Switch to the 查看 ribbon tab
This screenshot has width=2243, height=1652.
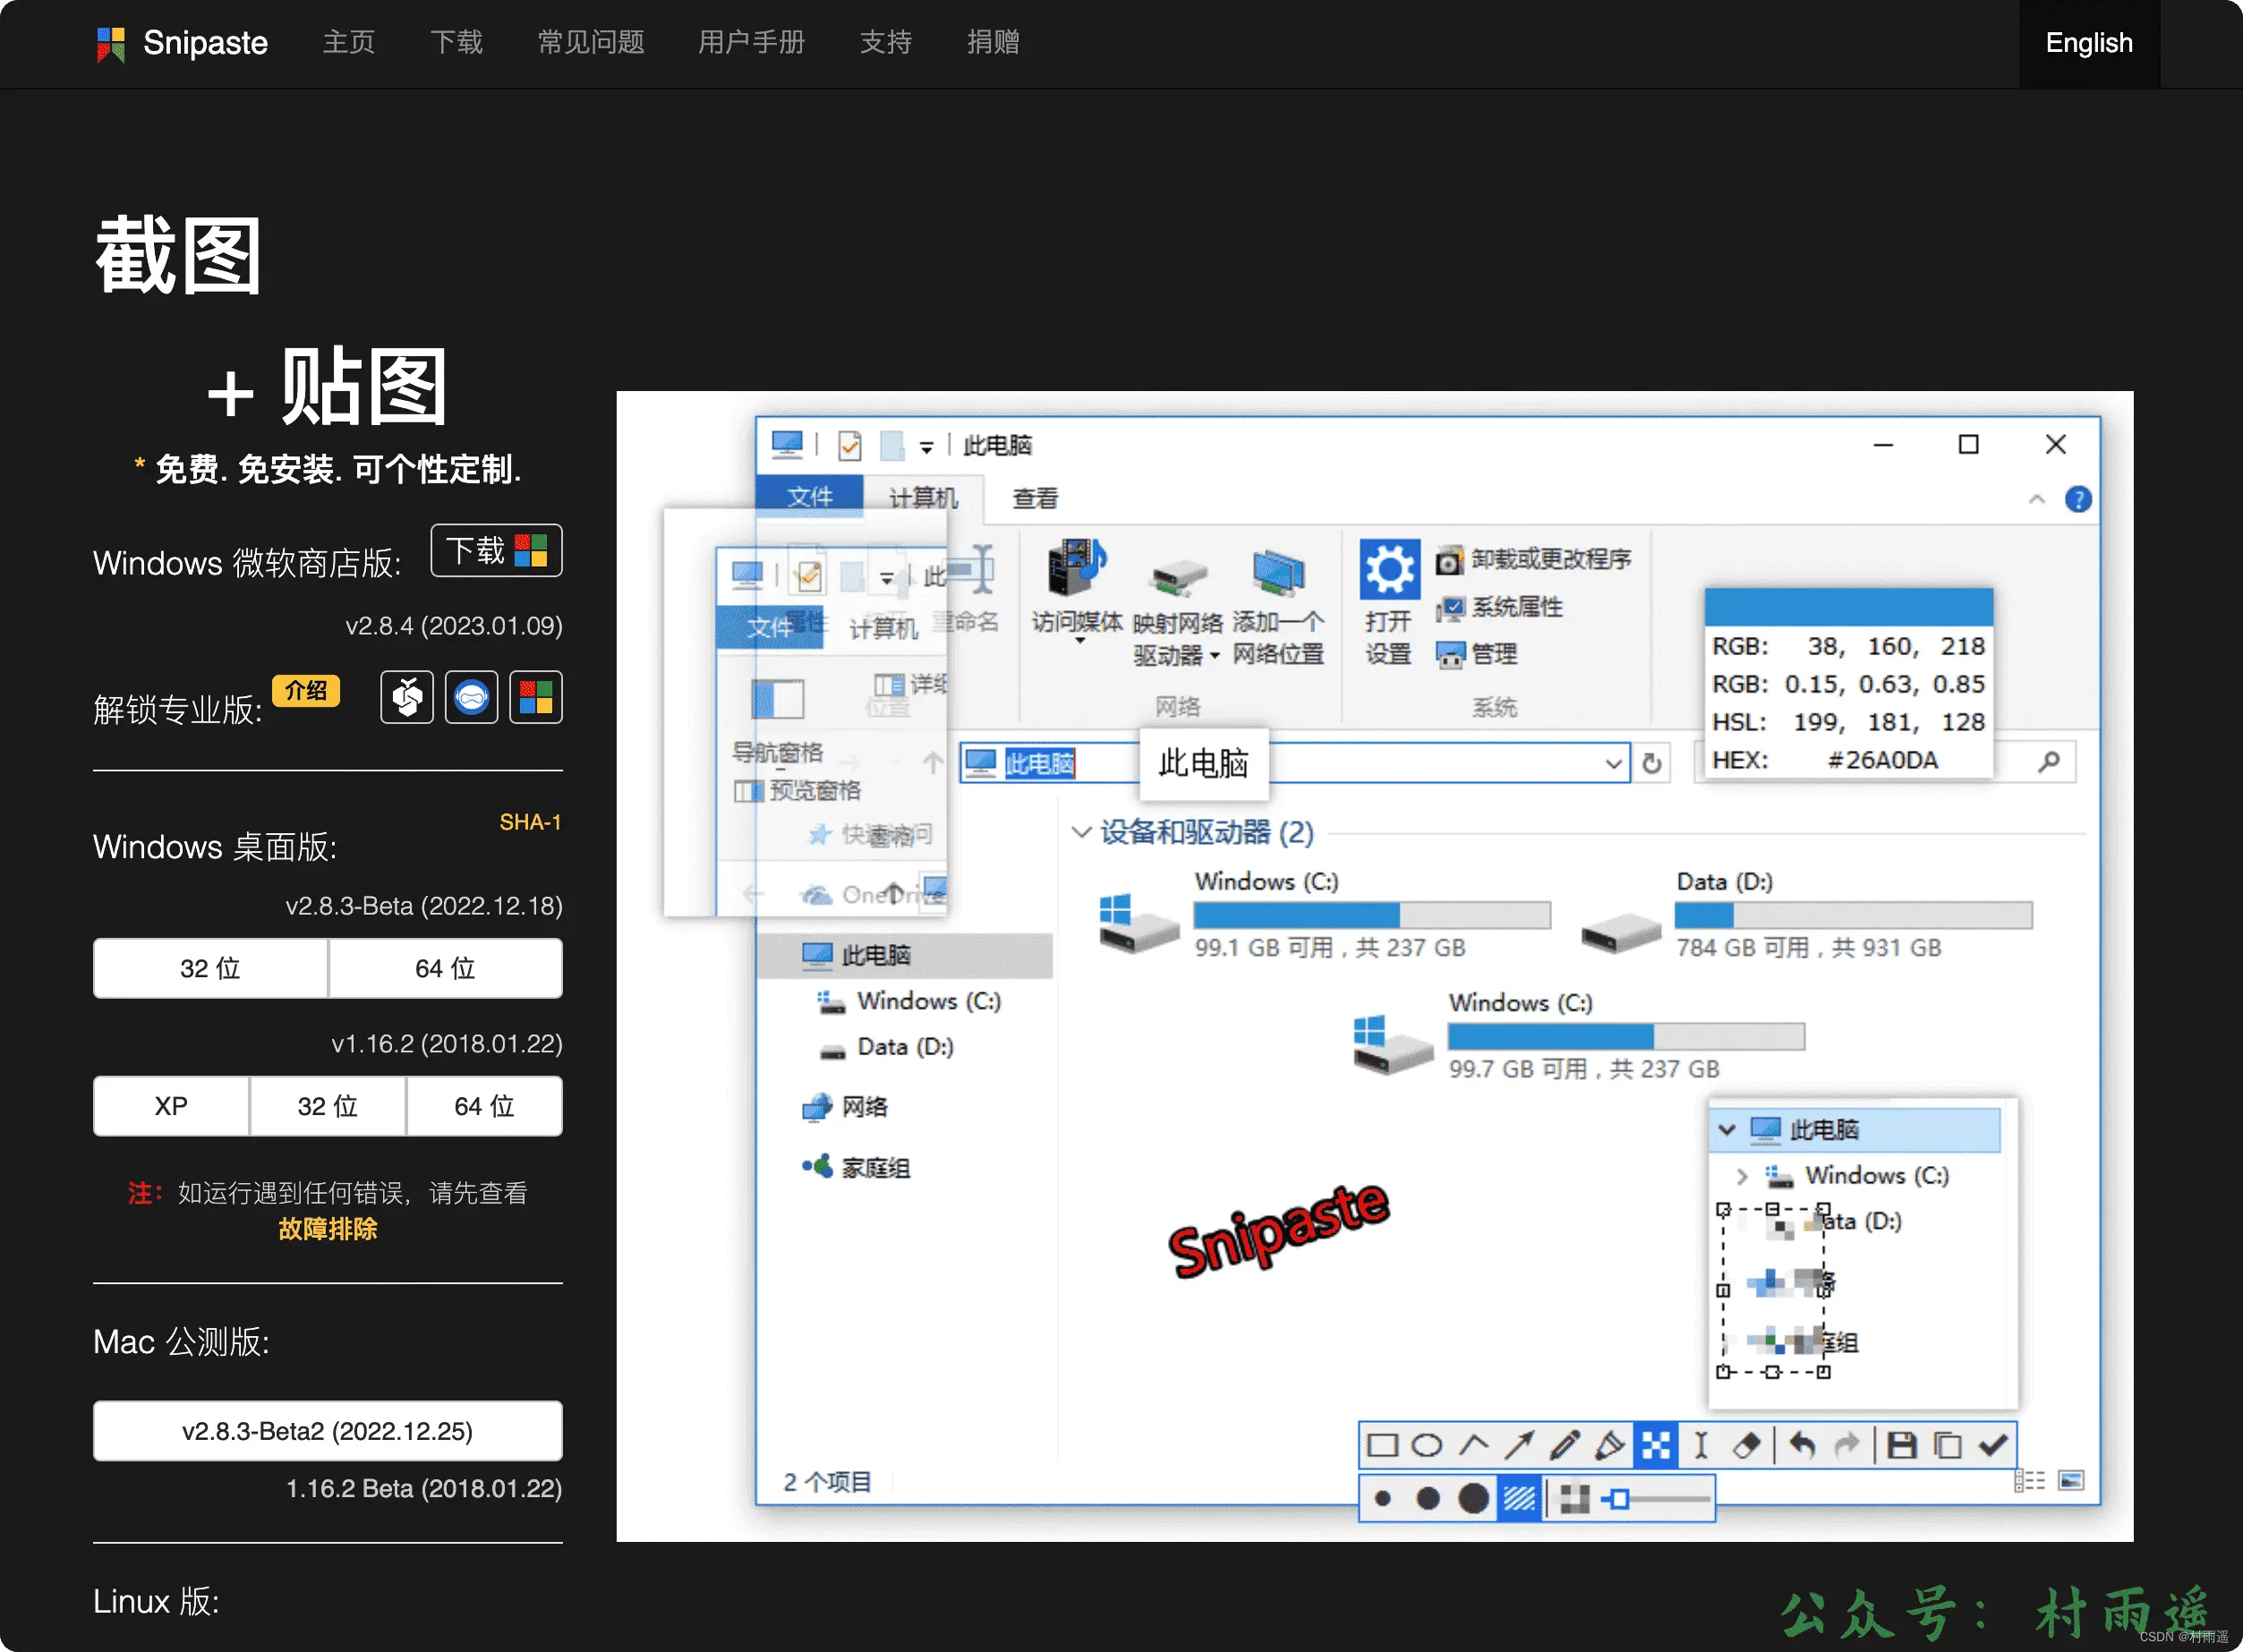point(1035,498)
